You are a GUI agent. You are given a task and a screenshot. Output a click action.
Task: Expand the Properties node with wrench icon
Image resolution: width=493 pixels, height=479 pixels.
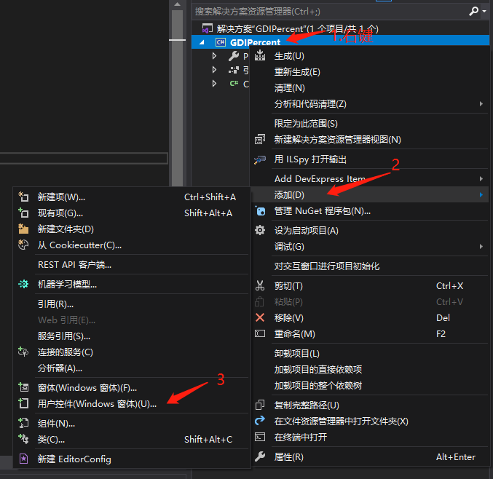coord(214,56)
